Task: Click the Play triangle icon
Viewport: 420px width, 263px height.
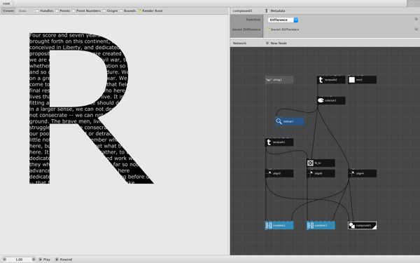Action: (40, 259)
